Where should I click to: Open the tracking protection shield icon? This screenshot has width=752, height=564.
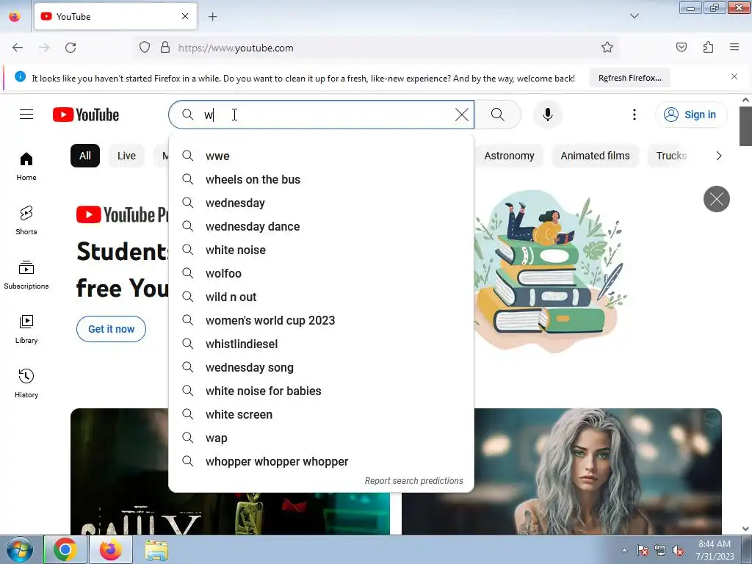tap(145, 48)
